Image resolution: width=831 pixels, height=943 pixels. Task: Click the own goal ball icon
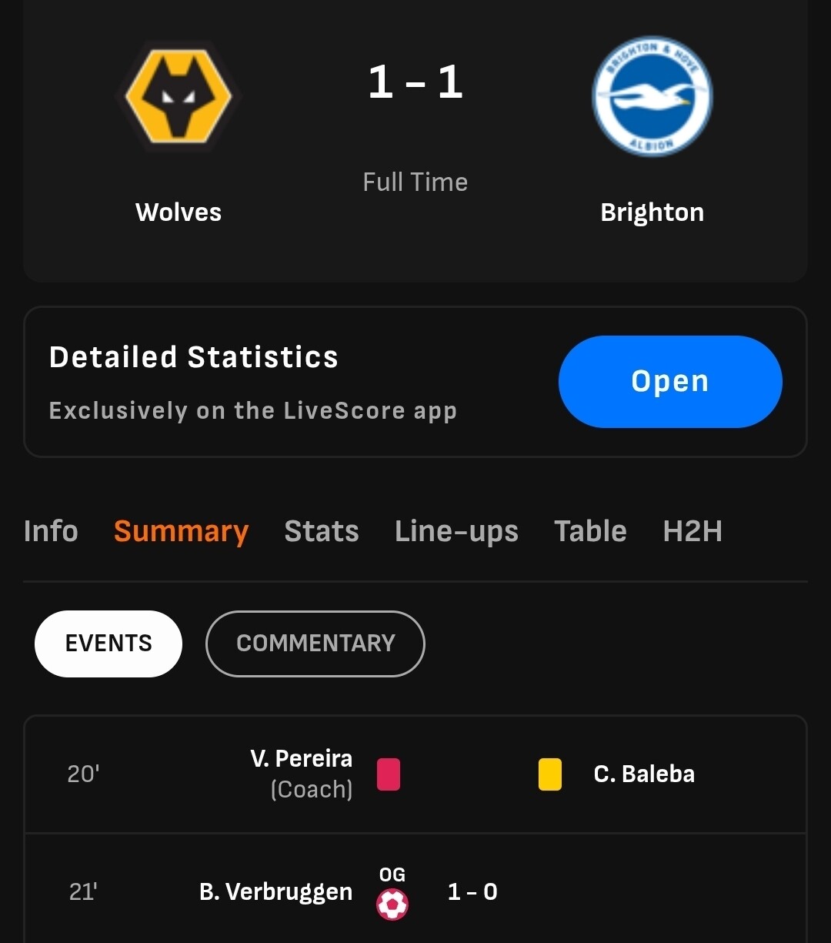point(392,904)
